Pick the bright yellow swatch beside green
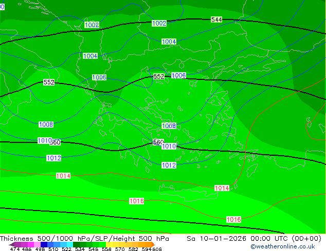Image resolution: width=326 pixels, height=251 pixels. tap(109, 244)
